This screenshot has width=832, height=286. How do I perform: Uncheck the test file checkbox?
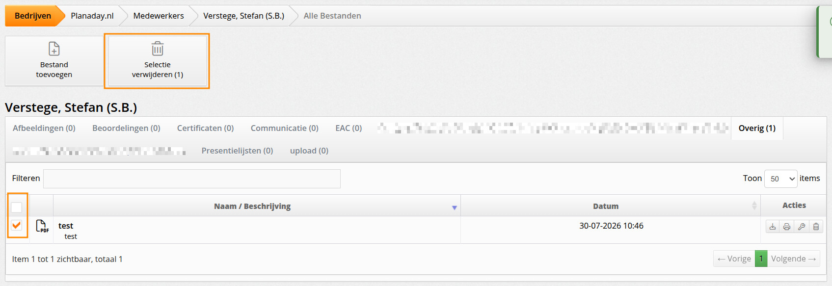(x=17, y=225)
